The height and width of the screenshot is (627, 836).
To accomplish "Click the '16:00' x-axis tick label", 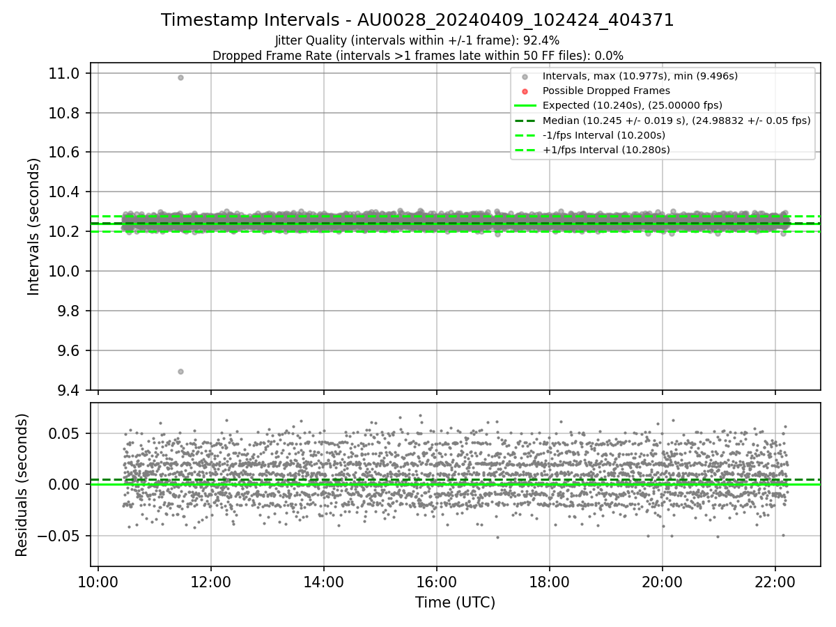I will (437, 581).
